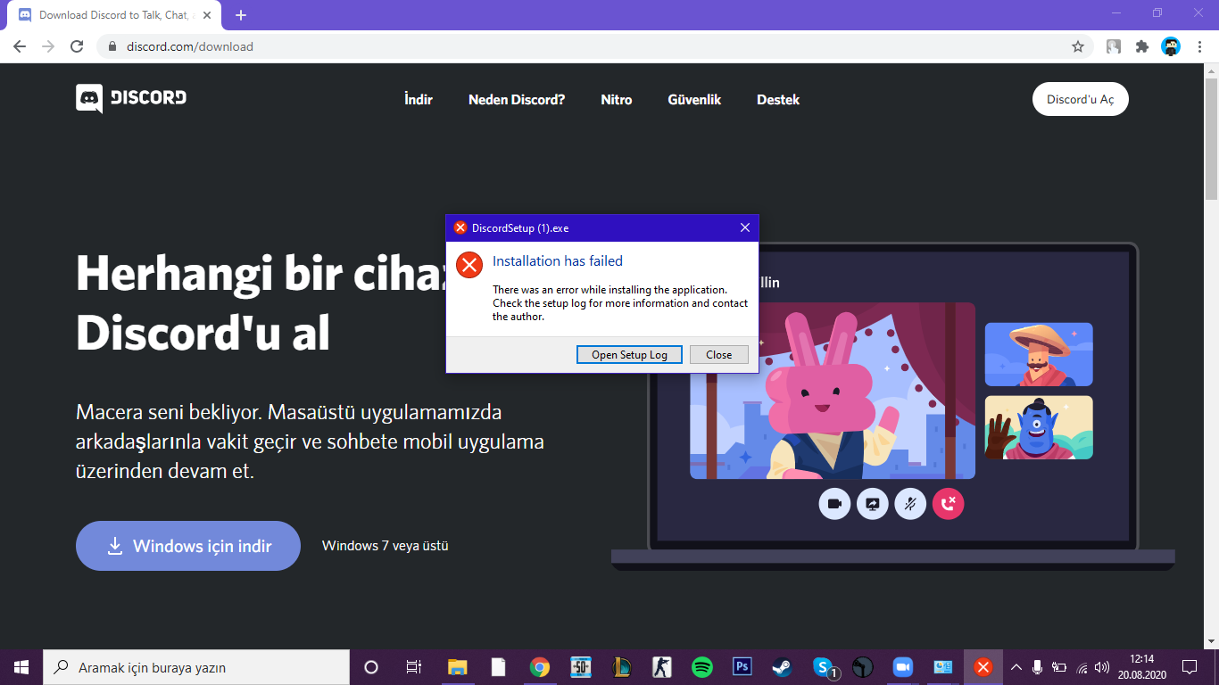1219x685 pixels.
Task: Open the Güvenlik section
Action: click(694, 100)
